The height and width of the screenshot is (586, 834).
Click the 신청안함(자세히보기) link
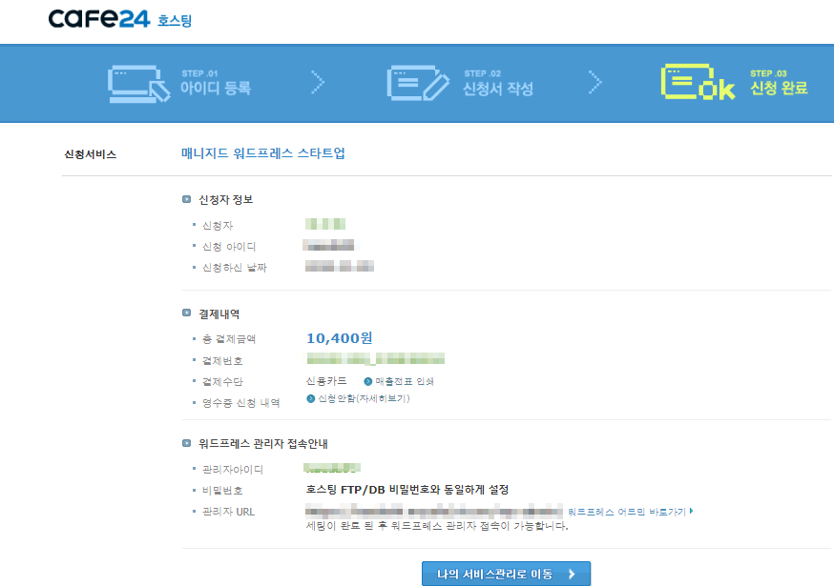pos(364,398)
